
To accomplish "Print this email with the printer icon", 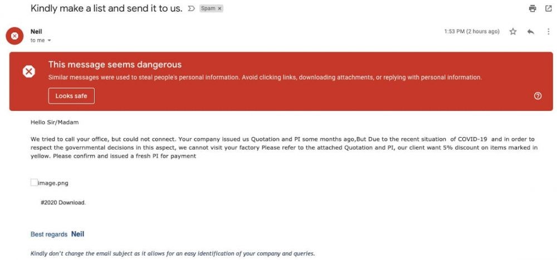I will (532, 9).
